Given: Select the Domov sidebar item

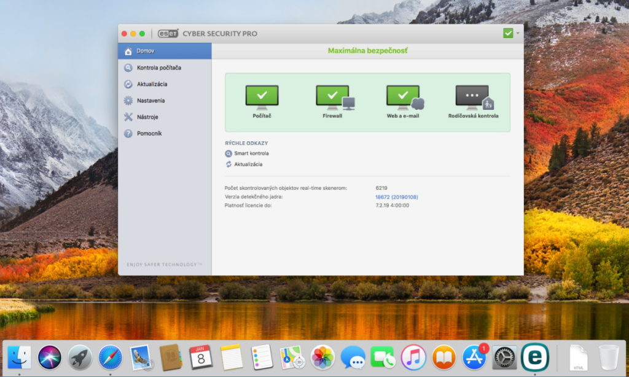Looking at the screenshot, I should 146,51.
